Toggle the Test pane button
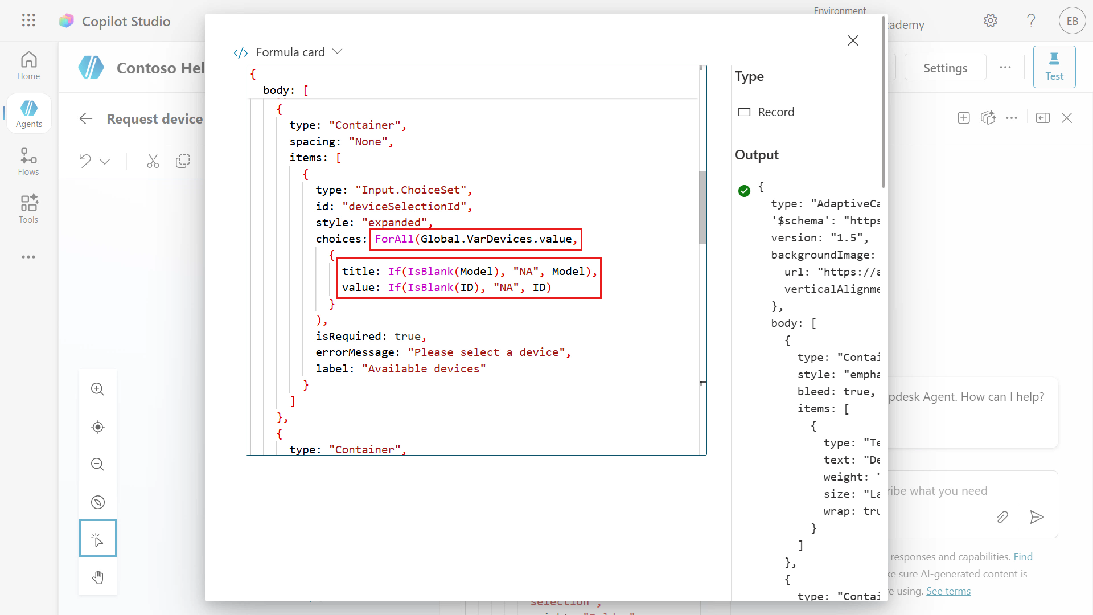1093x615 pixels. [1054, 67]
